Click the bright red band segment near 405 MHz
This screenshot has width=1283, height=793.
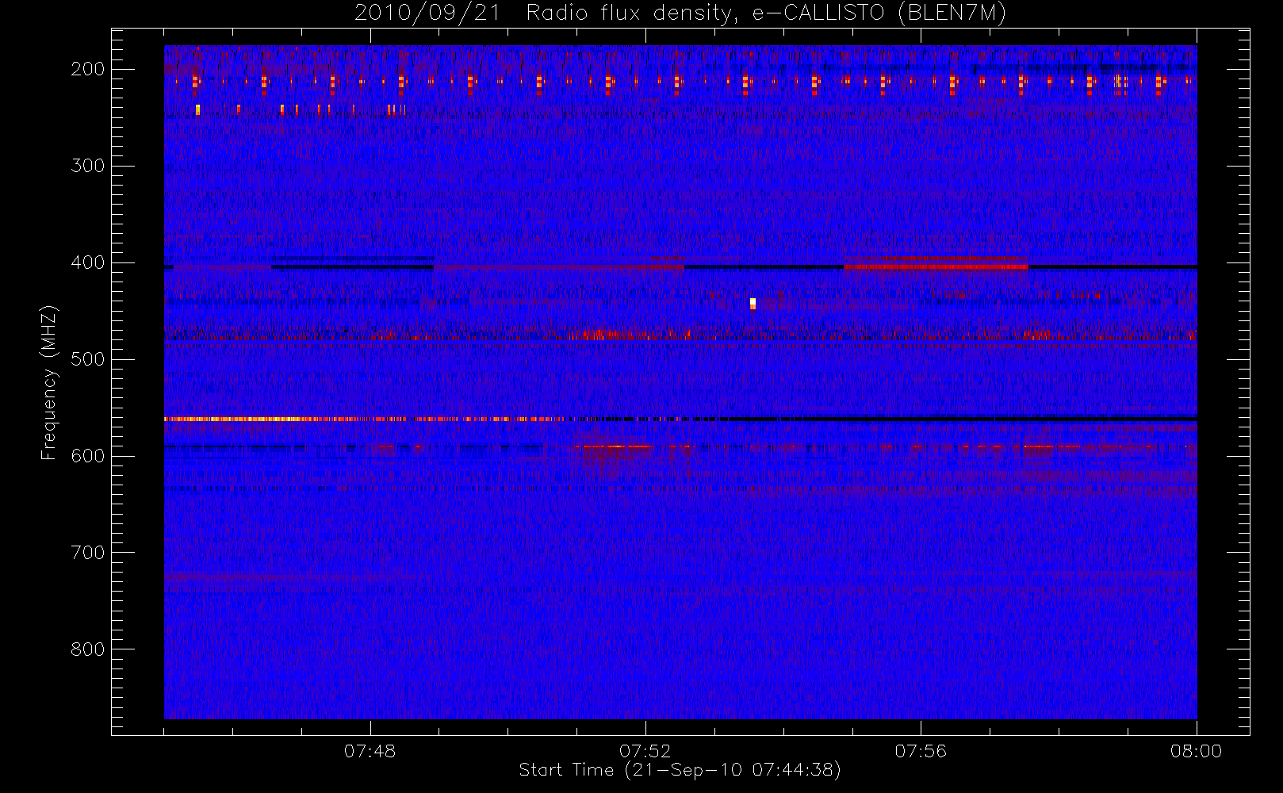(936, 266)
